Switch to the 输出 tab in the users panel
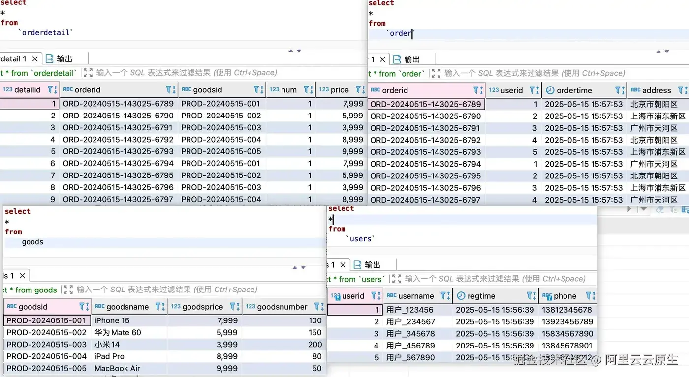This screenshot has height=377, width=689. coord(368,264)
